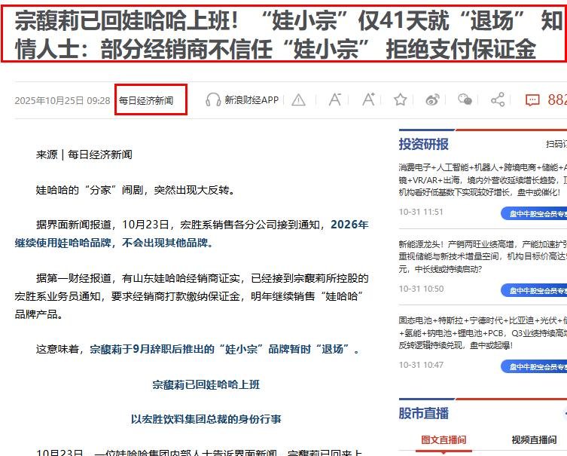Click 每日经济新闻 source link near date
The image size is (567, 456).
(x=146, y=100)
